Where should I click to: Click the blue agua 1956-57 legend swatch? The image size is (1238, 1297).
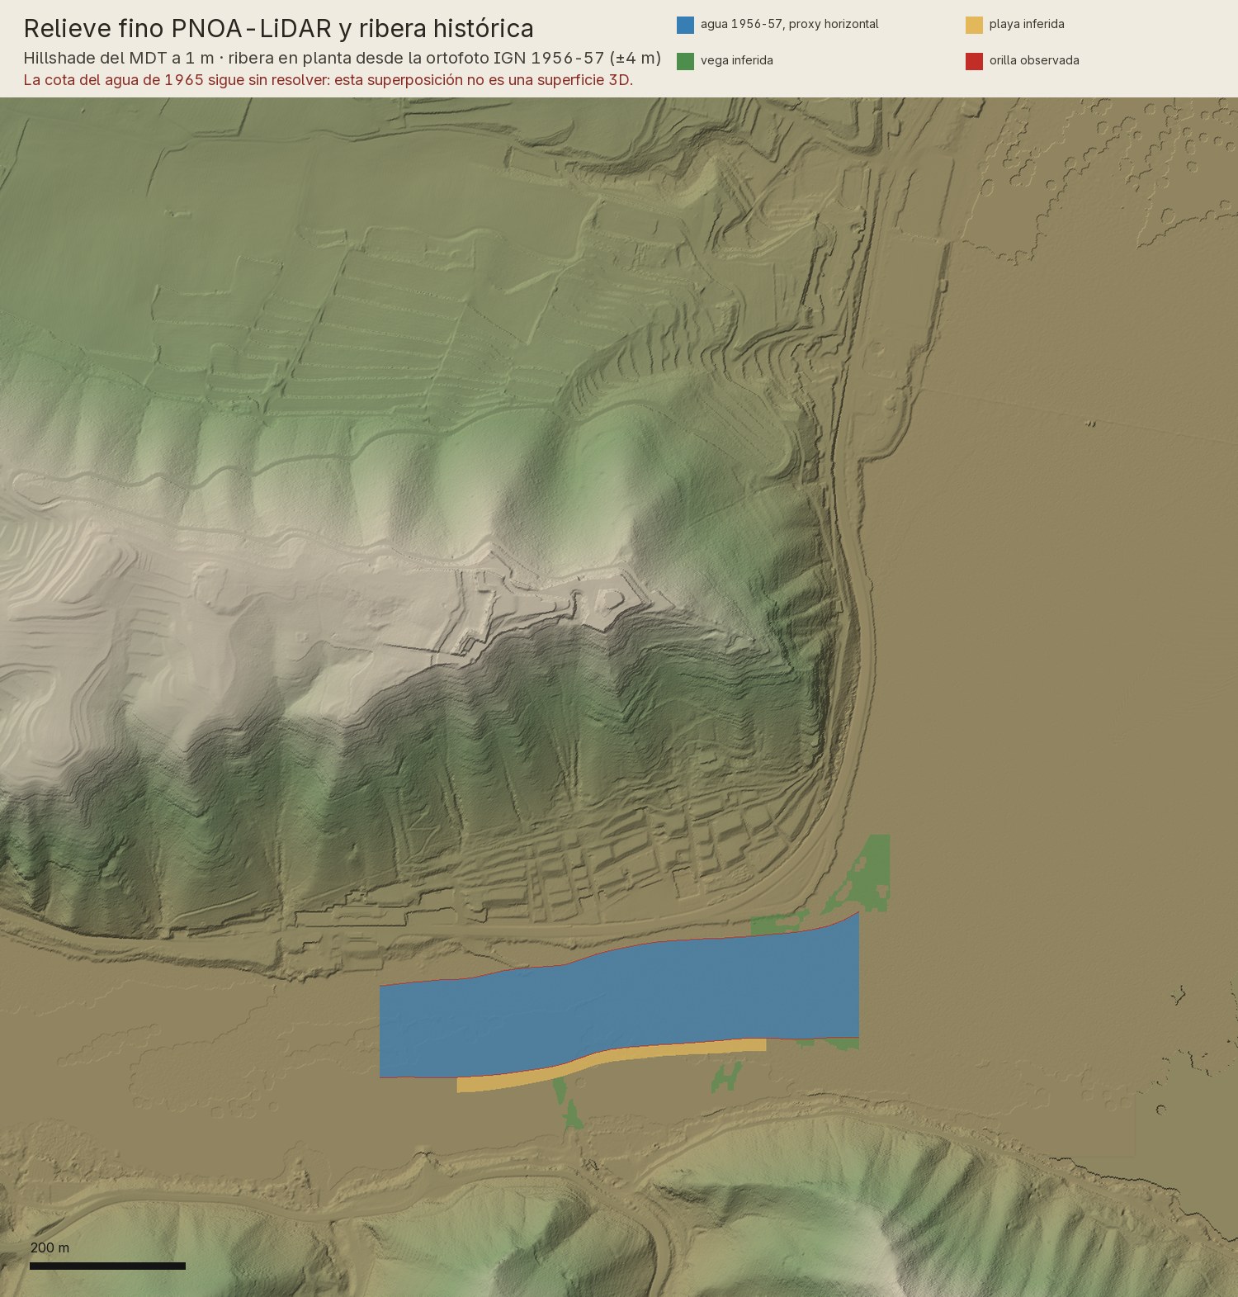(x=685, y=25)
